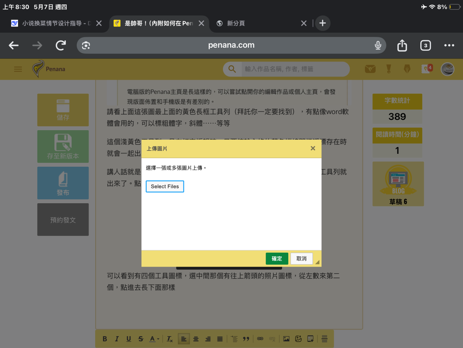Screen dimensions: 463x348
Task: Close the 上傳圖片 dialog with the X
Action: pos(313,148)
